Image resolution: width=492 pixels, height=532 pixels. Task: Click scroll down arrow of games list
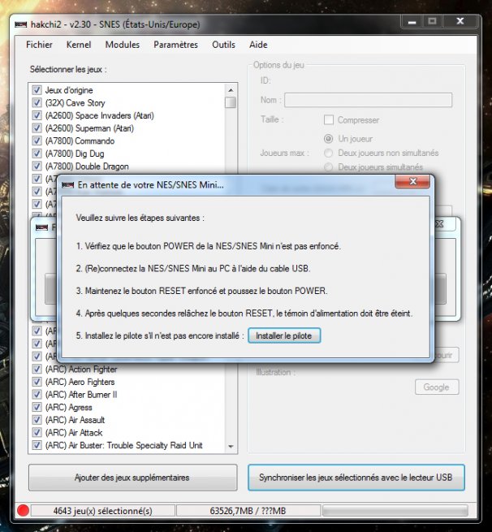(x=231, y=447)
